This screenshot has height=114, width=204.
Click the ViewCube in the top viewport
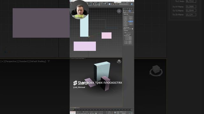119,11
